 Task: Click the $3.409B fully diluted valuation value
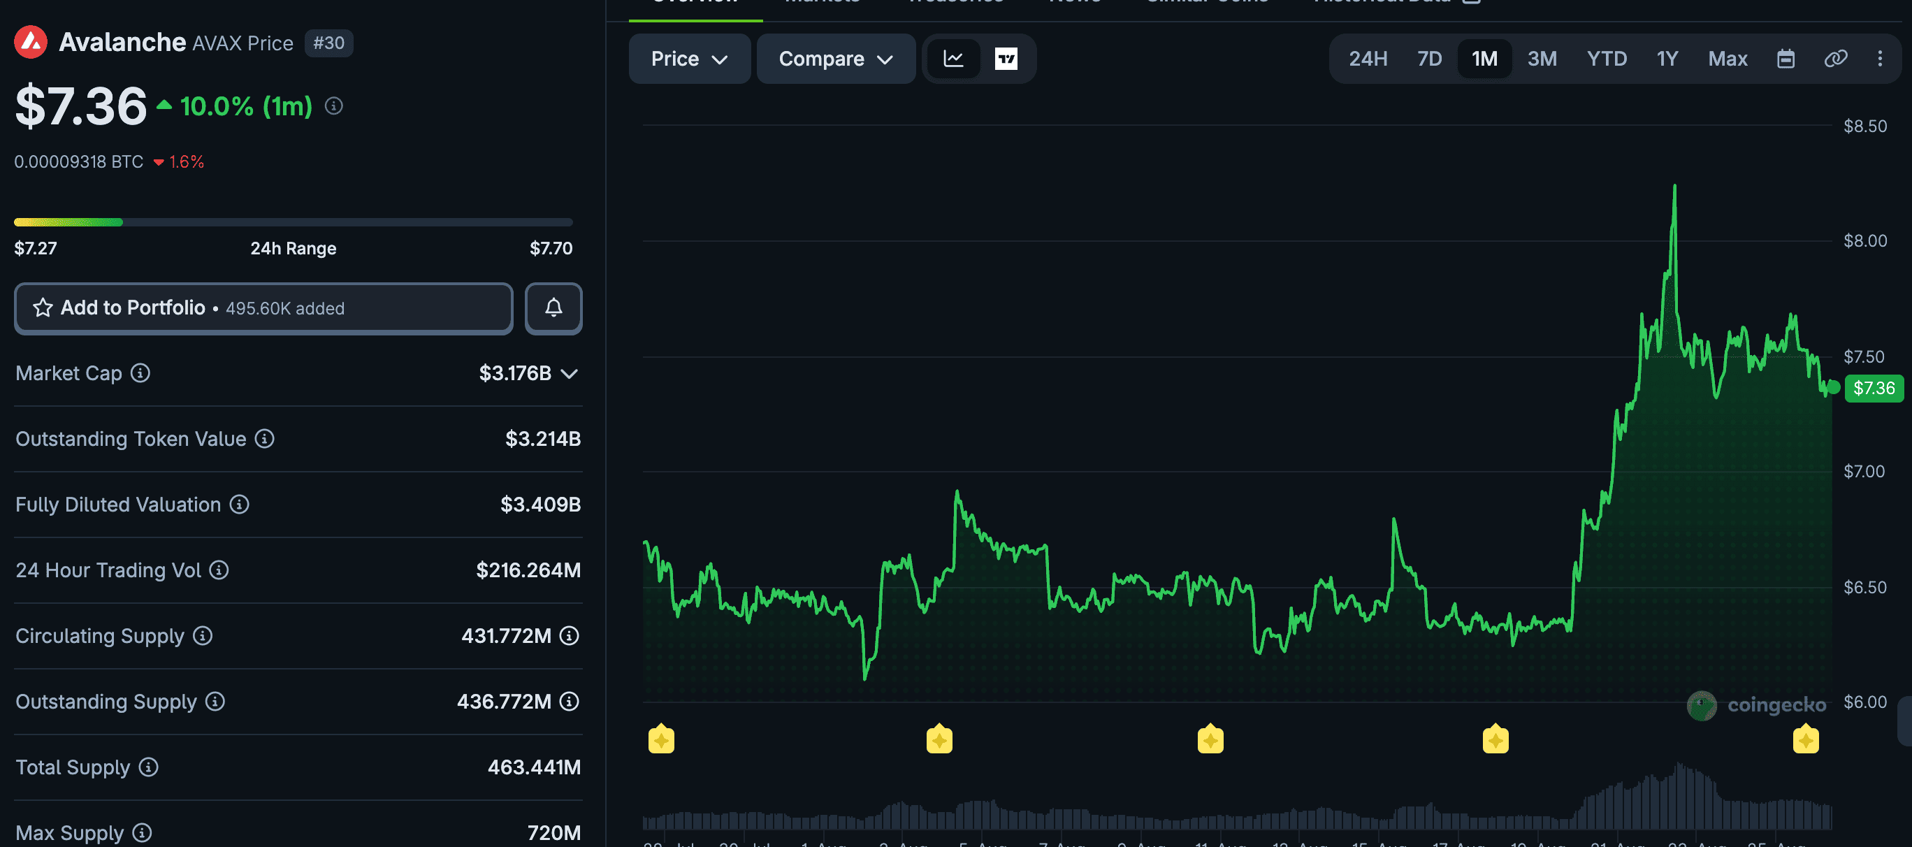(540, 505)
